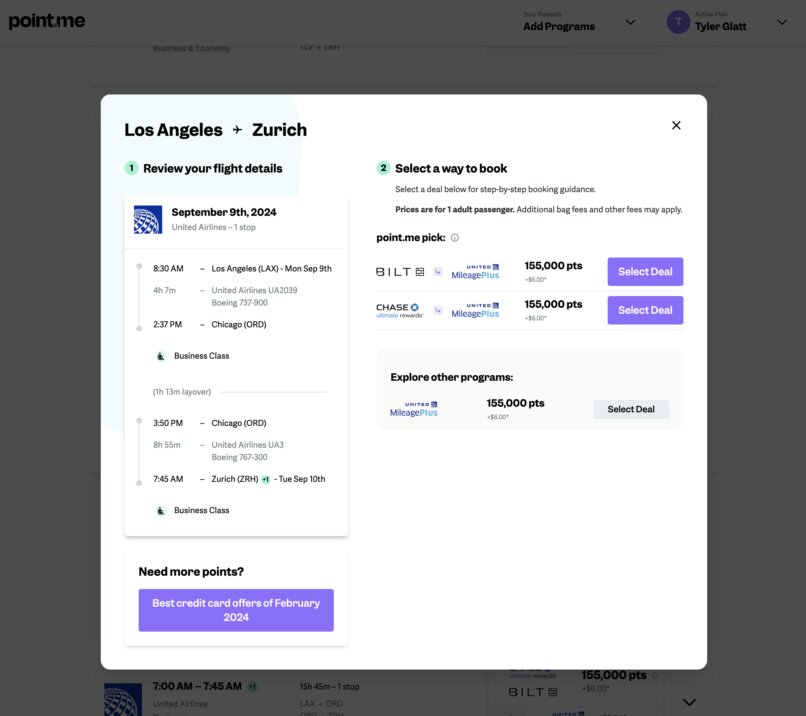Screen dimensions: 806x716
Task: Click the BILT logo in point.me pick
Action: (x=400, y=272)
